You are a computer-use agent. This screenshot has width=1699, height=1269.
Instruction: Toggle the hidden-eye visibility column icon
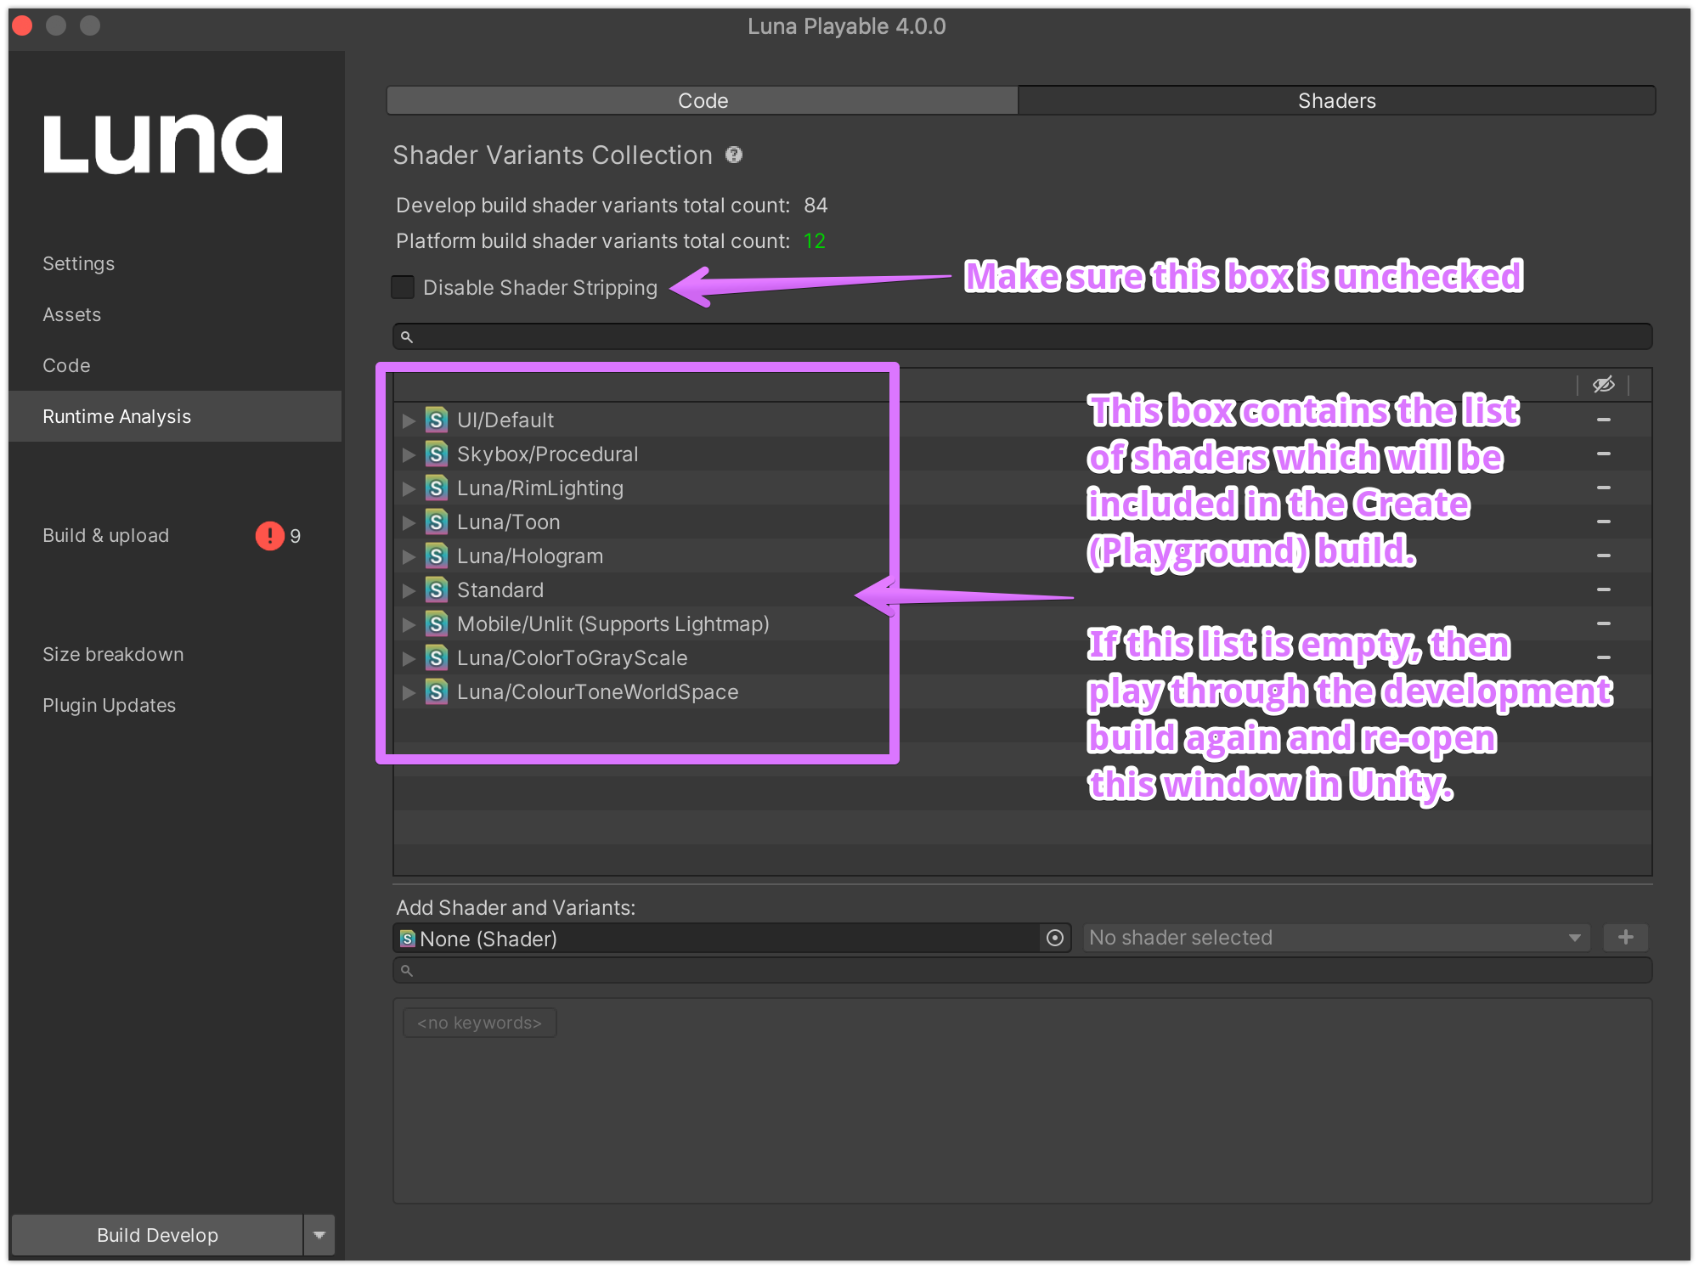point(1603,385)
